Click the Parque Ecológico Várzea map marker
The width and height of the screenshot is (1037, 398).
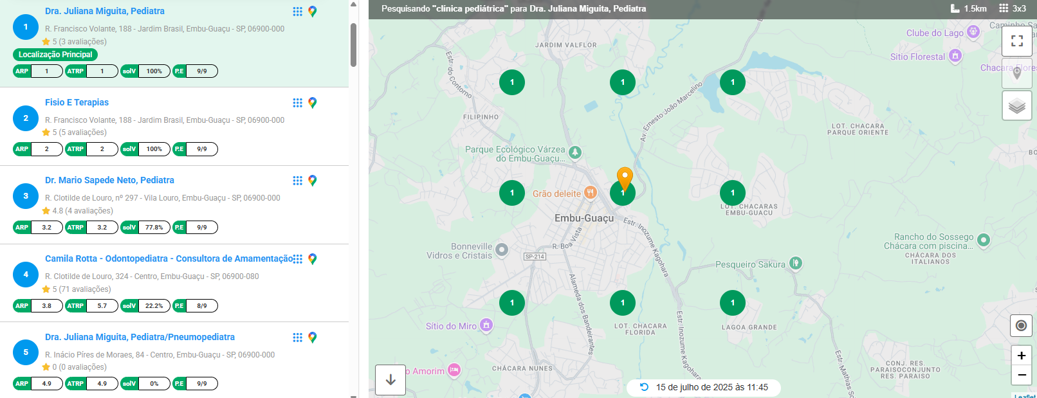click(x=575, y=152)
